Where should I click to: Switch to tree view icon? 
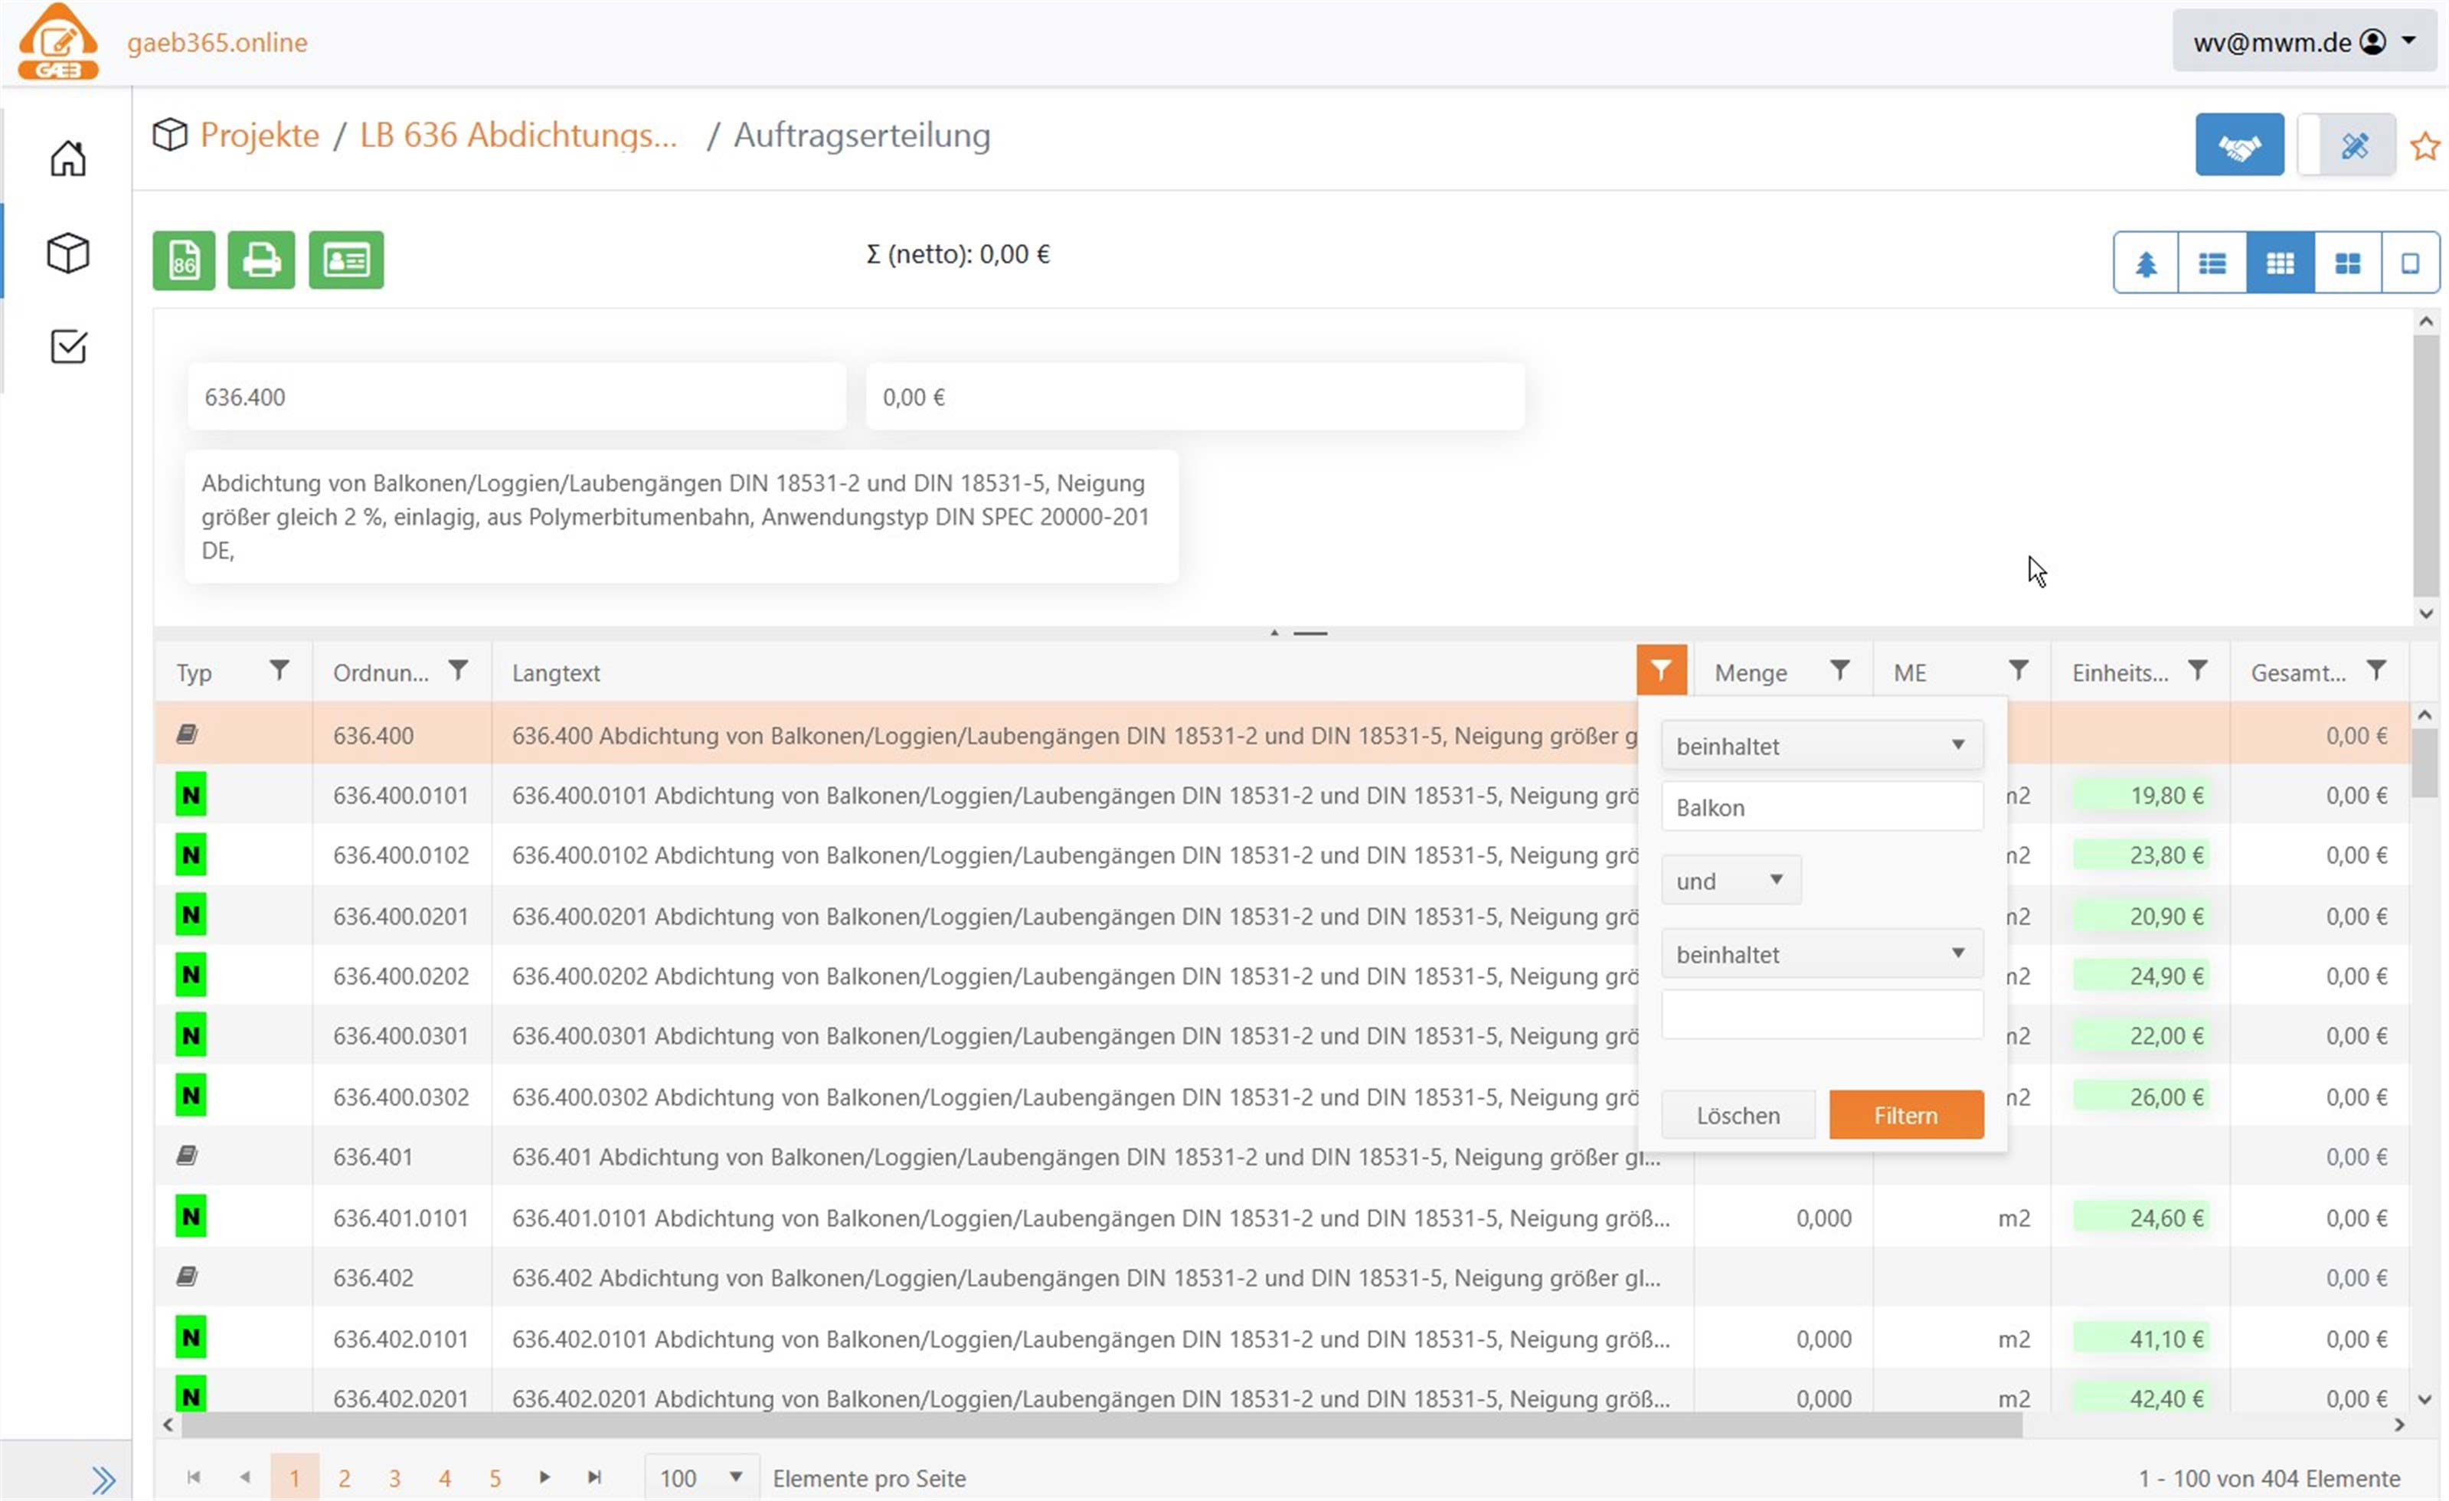tap(2146, 263)
